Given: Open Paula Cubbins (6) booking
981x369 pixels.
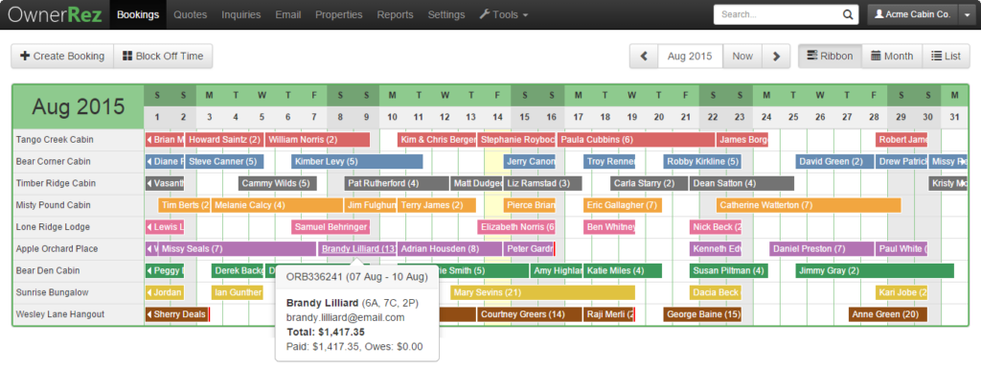Looking at the screenshot, I should [636, 140].
